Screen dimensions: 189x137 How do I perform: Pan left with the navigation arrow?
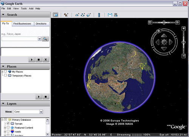158,42
